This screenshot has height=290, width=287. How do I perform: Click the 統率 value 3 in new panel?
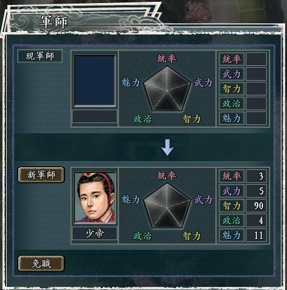pyautogui.click(x=256, y=176)
